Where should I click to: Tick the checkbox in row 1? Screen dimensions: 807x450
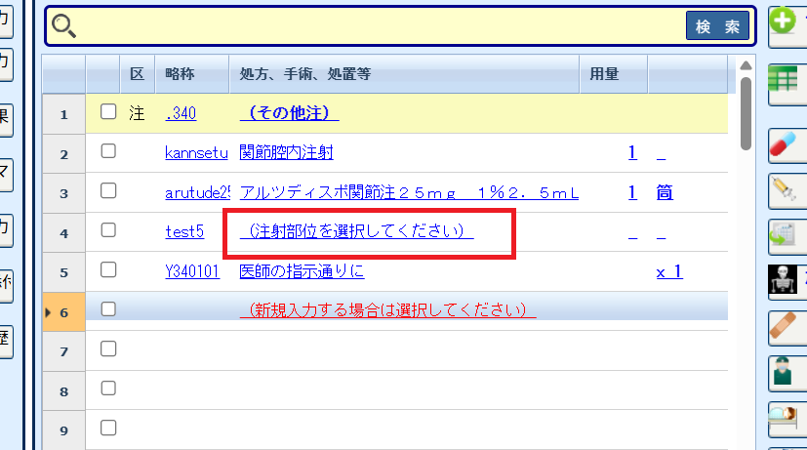point(108,112)
